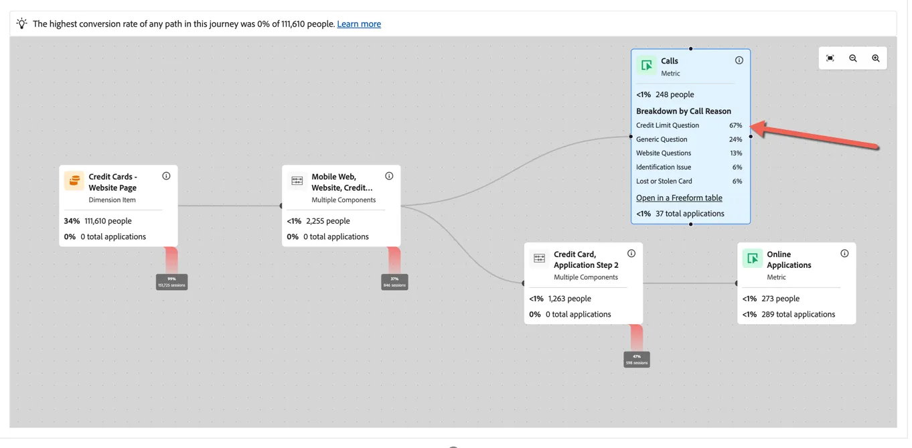The width and height of the screenshot is (912, 448).
Task: Click the Online Applications left connector dot
Action: pyautogui.click(x=737, y=283)
